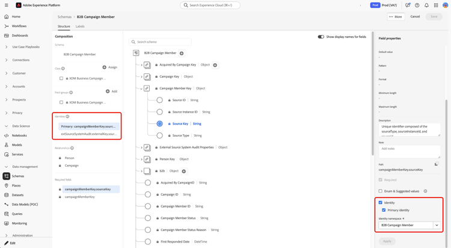This screenshot has height=248, width=451.
Task: Click the Monitoring icon in sidebar
Action: (7, 223)
